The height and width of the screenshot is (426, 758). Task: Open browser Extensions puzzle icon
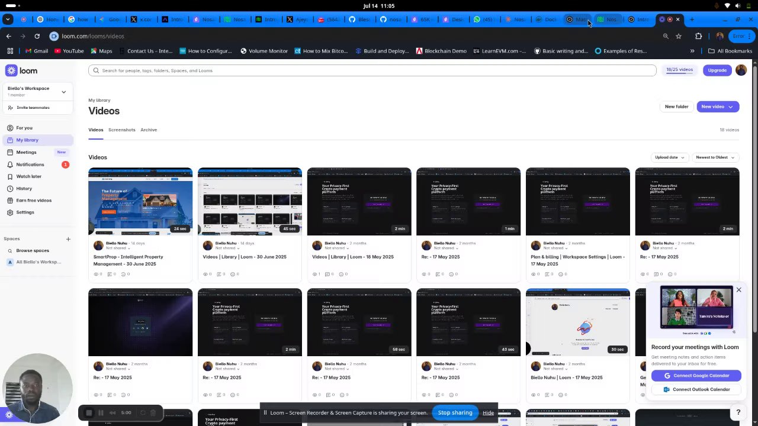[x=698, y=36]
